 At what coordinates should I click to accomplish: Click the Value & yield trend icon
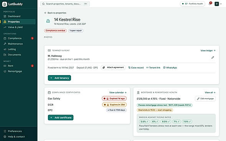click(x=5, y=27)
